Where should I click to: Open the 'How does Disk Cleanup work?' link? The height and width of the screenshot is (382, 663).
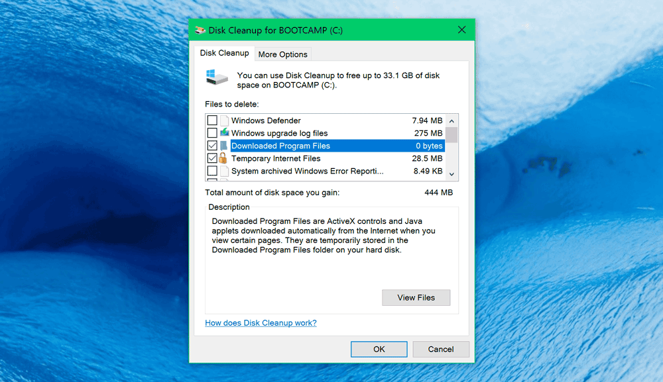[261, 323]
